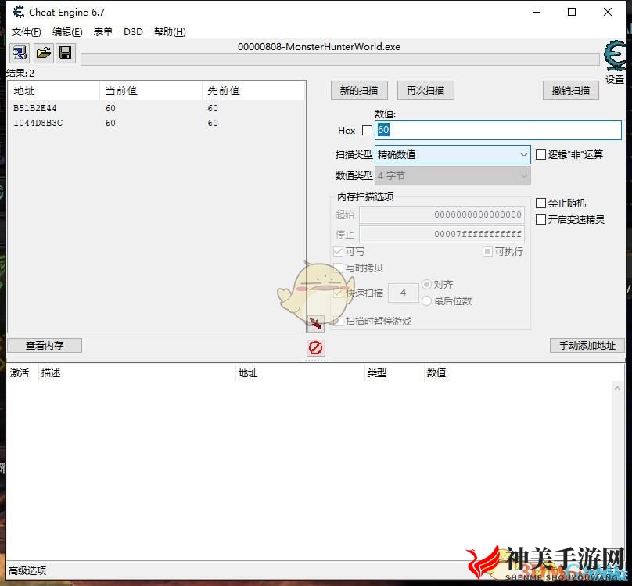
Task: Click the Cheat Engine title bar icon
Action: [18, 12]
